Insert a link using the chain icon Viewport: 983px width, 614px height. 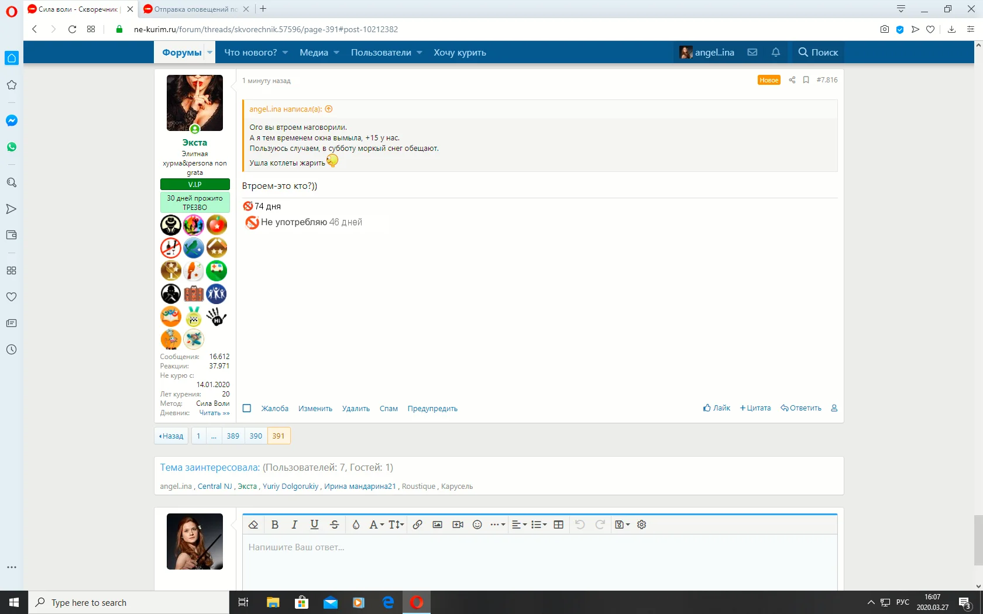(x=417, y=525)
